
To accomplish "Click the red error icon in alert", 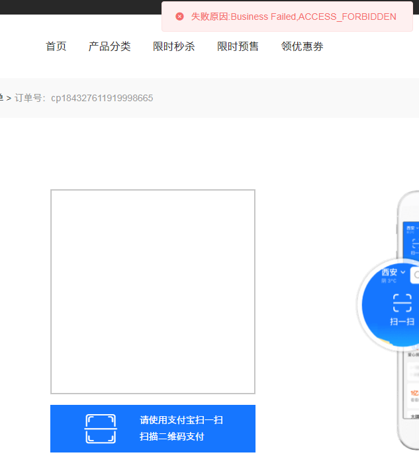I will pyautogui.click(x=179, y=17).
